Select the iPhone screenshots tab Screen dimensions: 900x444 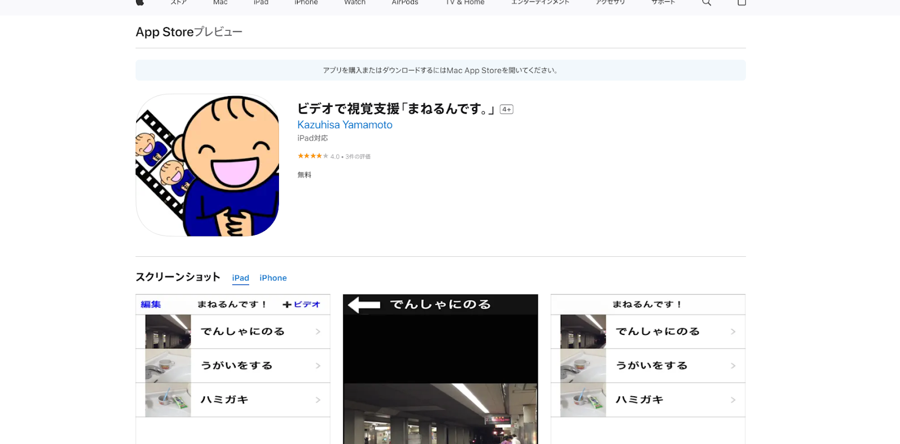(273, 278)
